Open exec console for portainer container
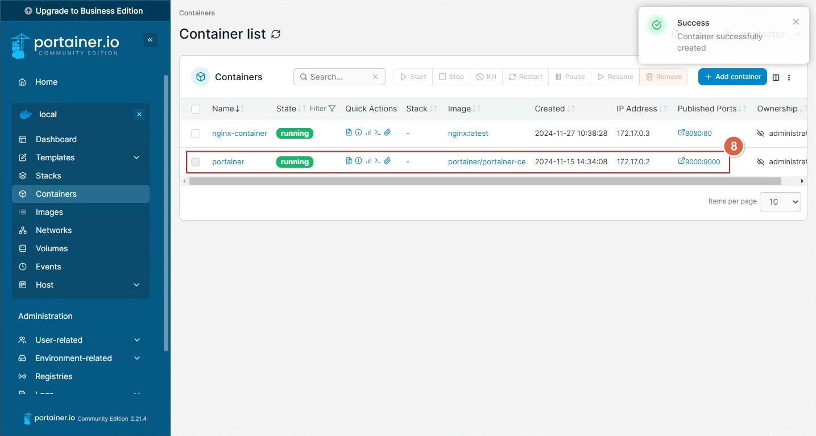This screenshot has width=816, height=436. (x=378, y=161)
